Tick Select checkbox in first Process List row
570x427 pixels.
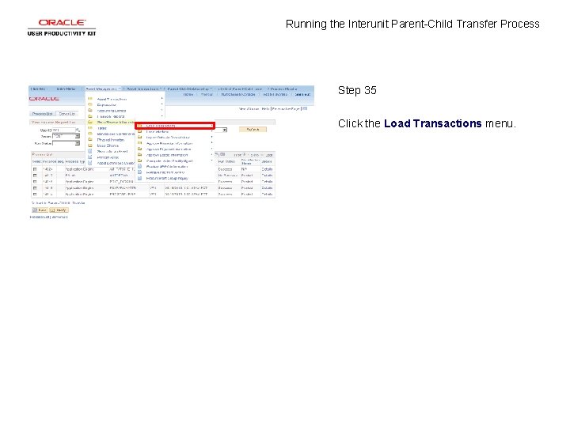click(35, 169)
